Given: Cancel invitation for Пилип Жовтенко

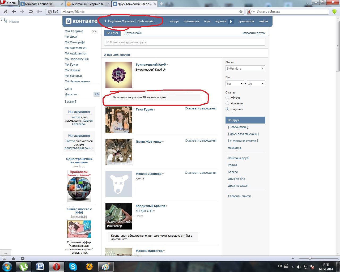Looking at the screenshot, I should [201, 141].
